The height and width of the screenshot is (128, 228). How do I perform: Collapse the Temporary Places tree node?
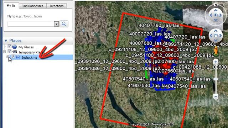4,52
